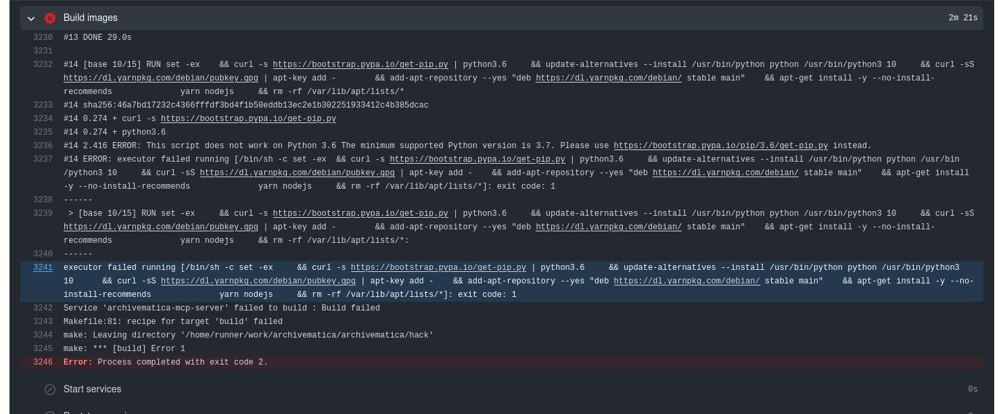1003x414 pixels.
Task: Click line number 3236
Action: pos(43,146)
